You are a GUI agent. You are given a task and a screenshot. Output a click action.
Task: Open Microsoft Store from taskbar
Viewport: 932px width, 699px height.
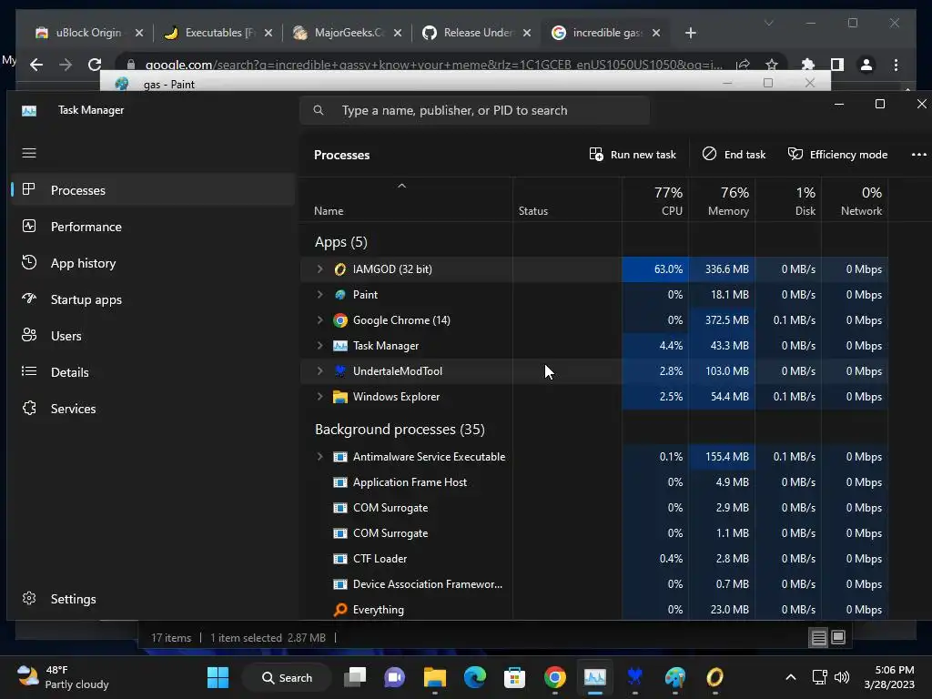tap(514, 677)
